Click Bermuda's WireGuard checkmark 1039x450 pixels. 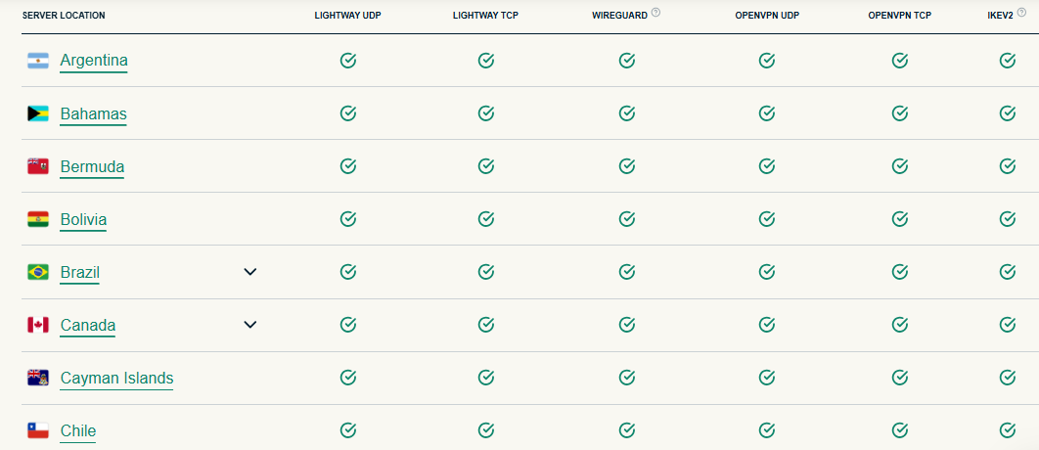(x=627, y=166)
